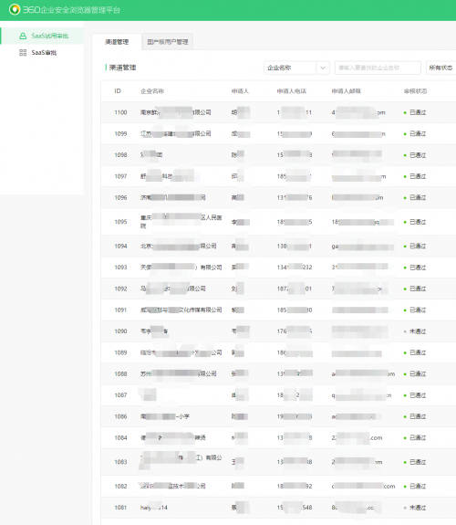Select the row with ID 1081
456x525 pixels.
(x=278, y=508)
